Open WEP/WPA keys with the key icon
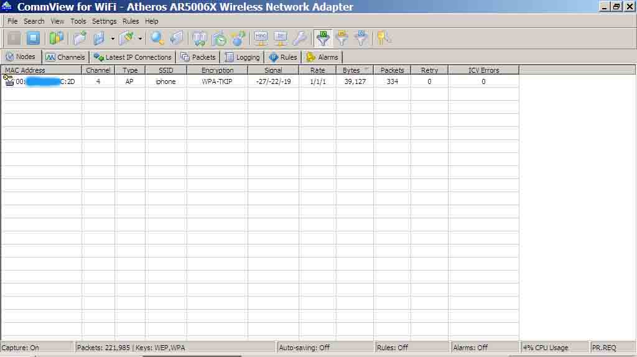The width and height of the screenshot is (637, 357). 383,38
